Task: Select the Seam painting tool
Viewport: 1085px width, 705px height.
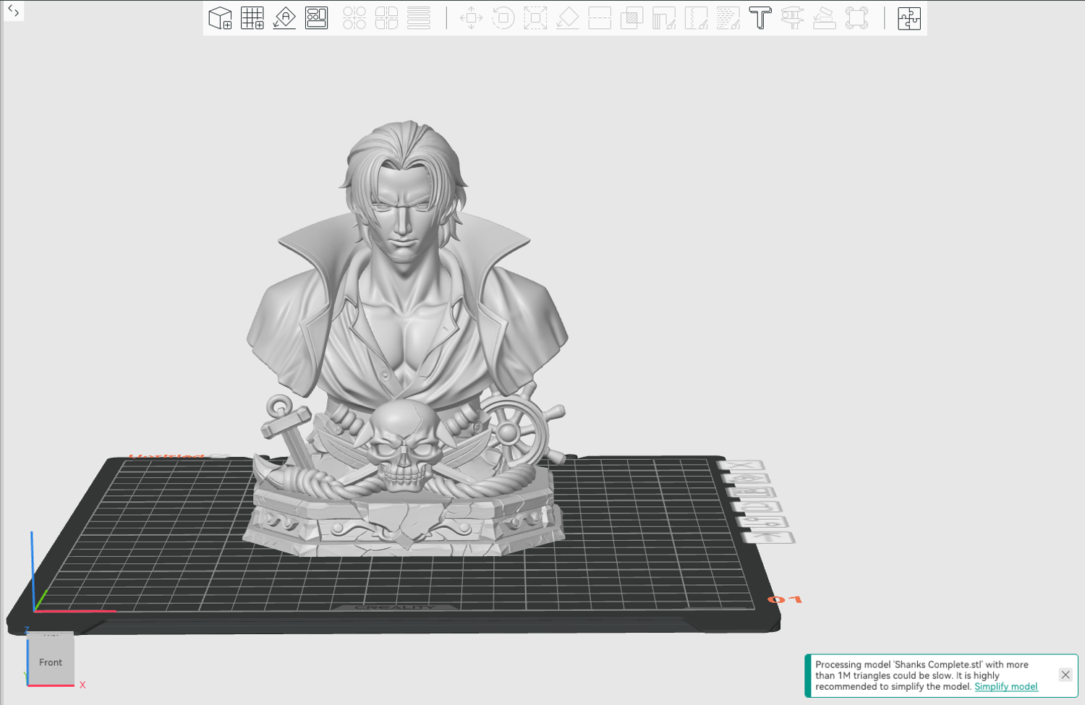Action: (696, 18)
